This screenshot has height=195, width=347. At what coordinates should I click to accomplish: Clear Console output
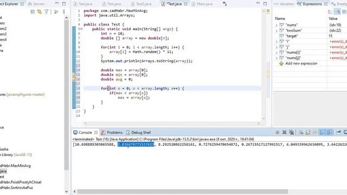pyautogui.click(x=301, y=132)
